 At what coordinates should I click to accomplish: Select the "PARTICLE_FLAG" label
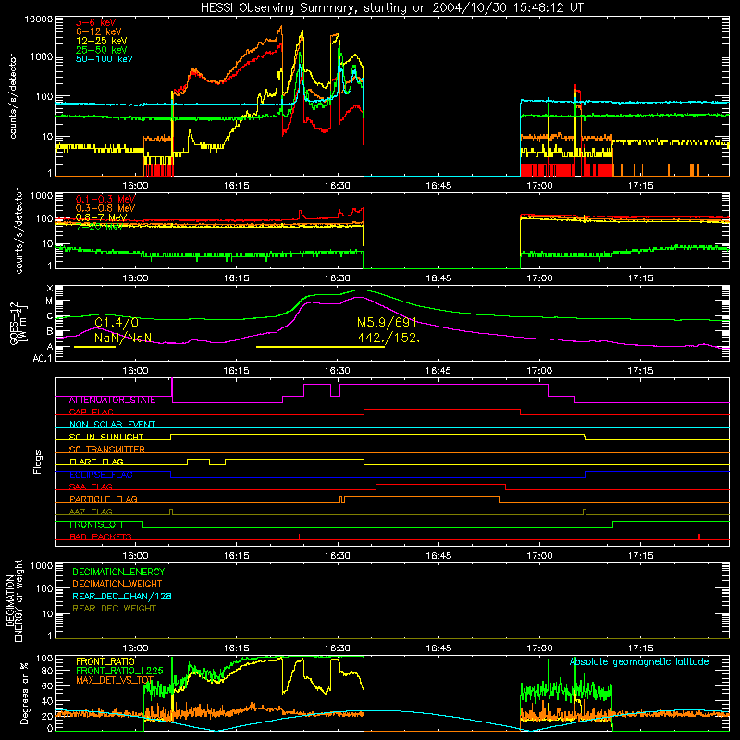(104, 499)
